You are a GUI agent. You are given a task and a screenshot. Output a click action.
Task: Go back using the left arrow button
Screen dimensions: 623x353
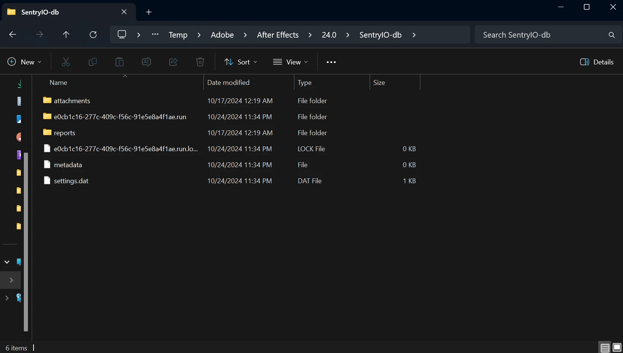(x=13, y=35)
